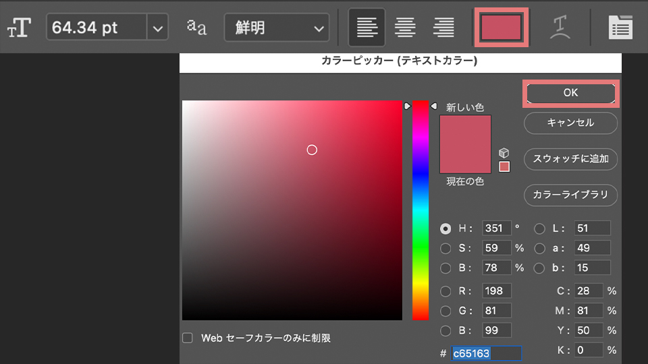Click the anti-aliasing aa icon
648x364 pixels.
(196, 28)
